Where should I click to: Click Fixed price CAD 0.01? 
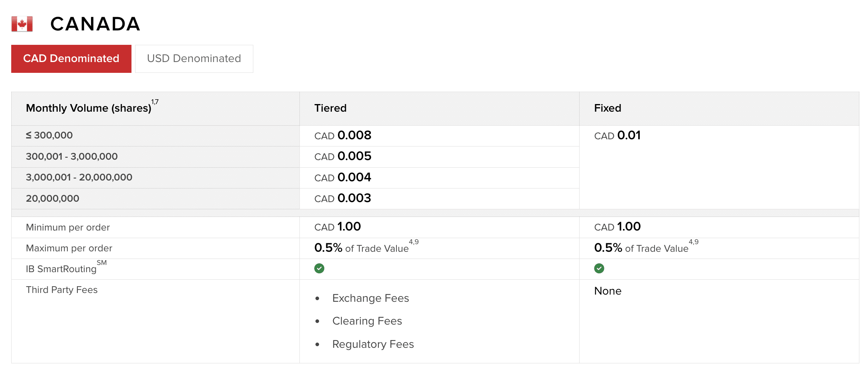pyautogui.click(x=617, y=135)
